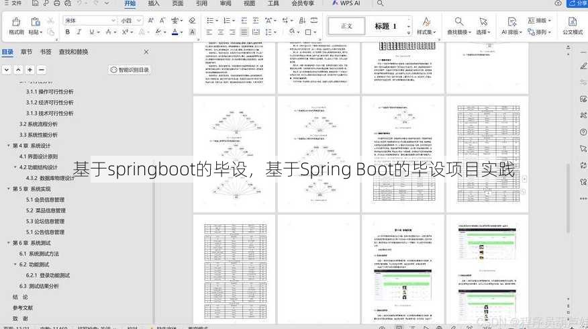Click the cloud sync icon at the top right
The width and height of the screenshot is (588, 329).
[558, 3]
